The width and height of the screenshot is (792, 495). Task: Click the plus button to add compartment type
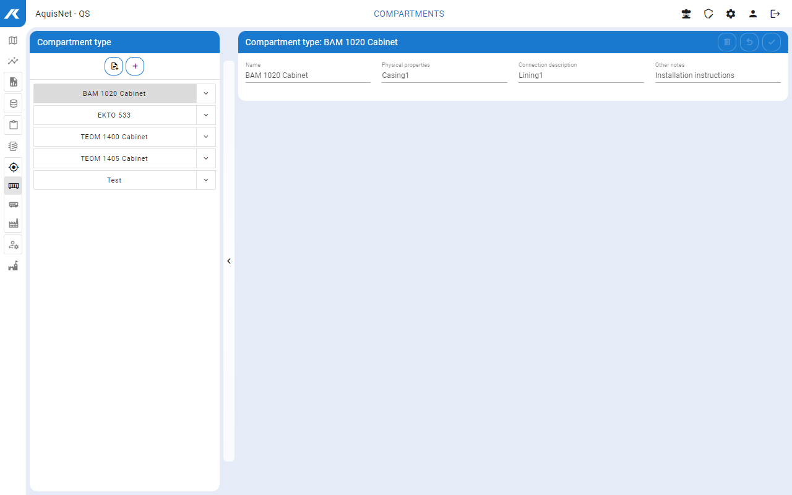(x=135, y=66)
